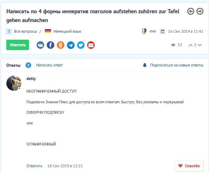Share the question through Telegram
209x172 pixels.
point(71,45)
